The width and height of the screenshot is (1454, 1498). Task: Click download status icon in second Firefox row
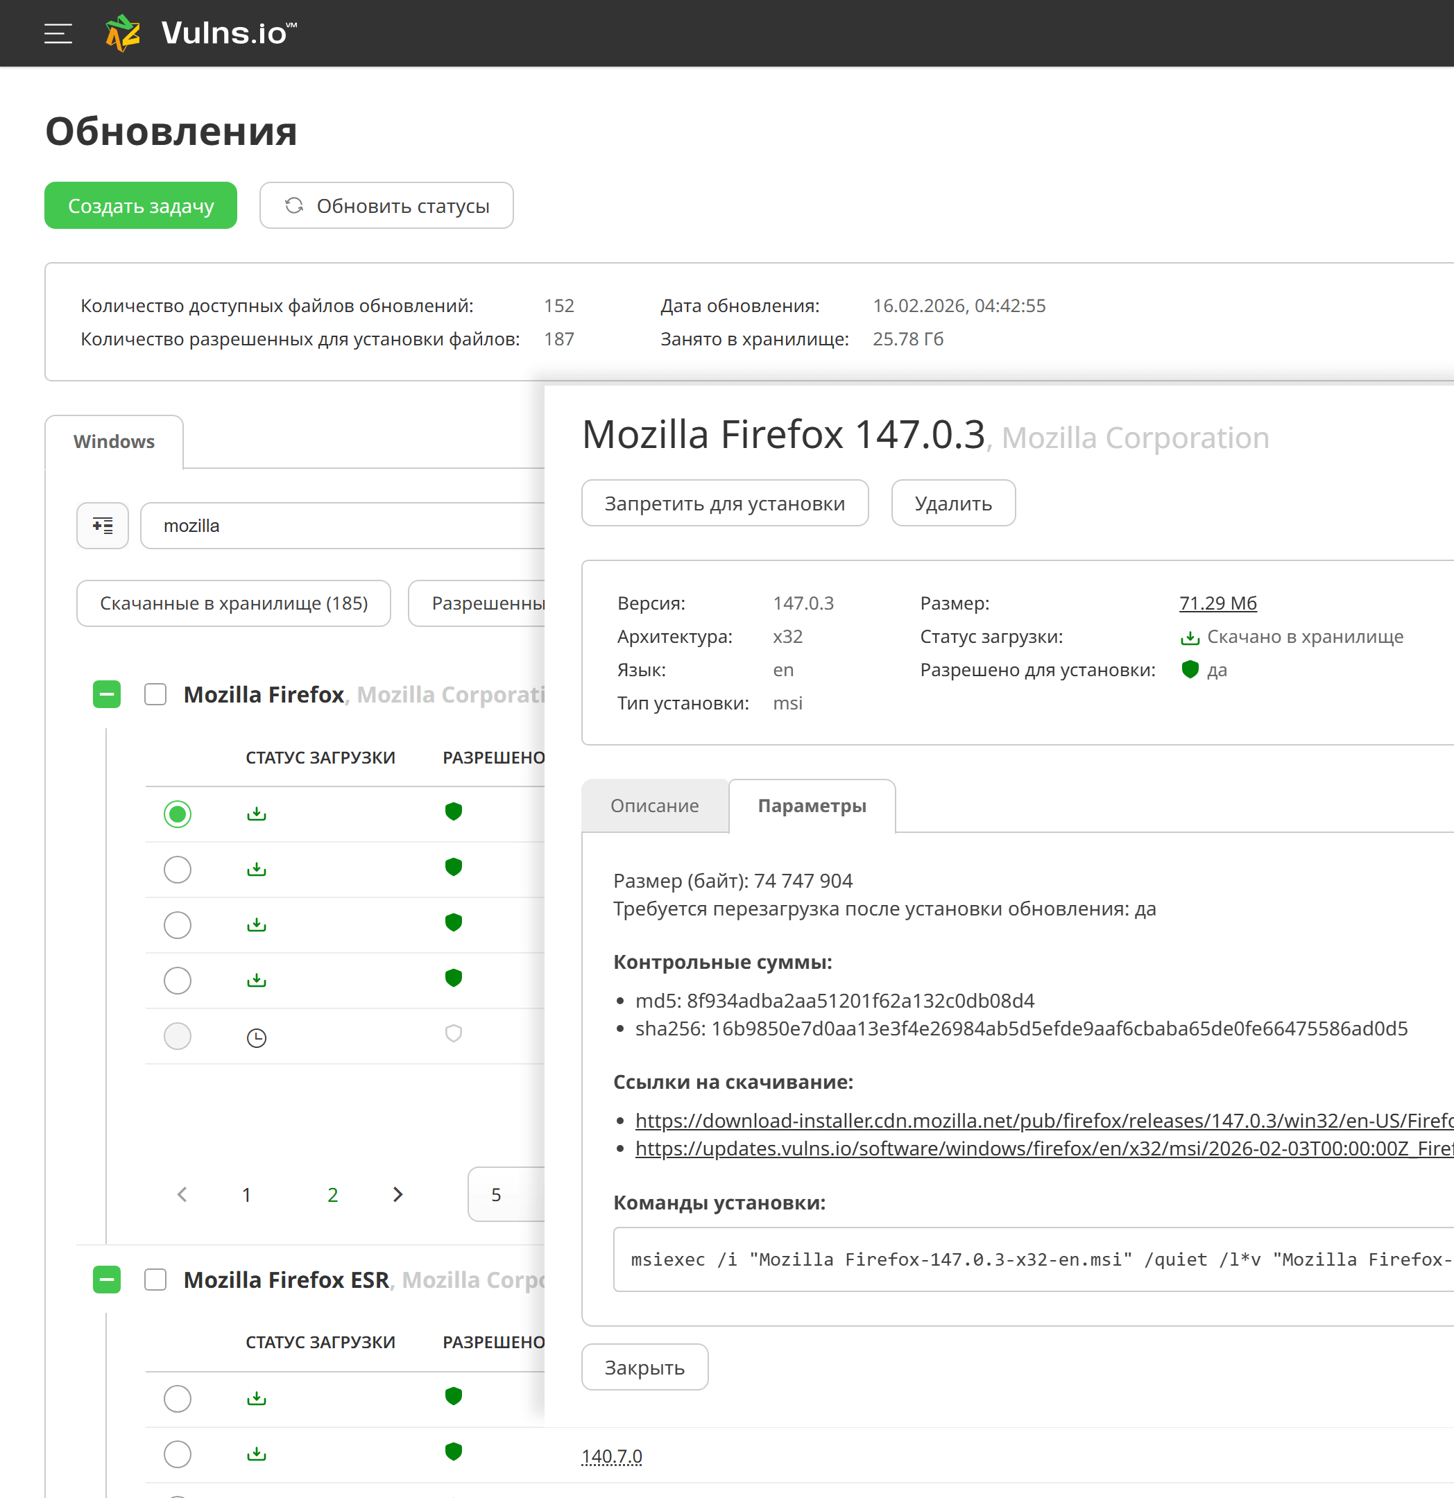tap(256, 869)
